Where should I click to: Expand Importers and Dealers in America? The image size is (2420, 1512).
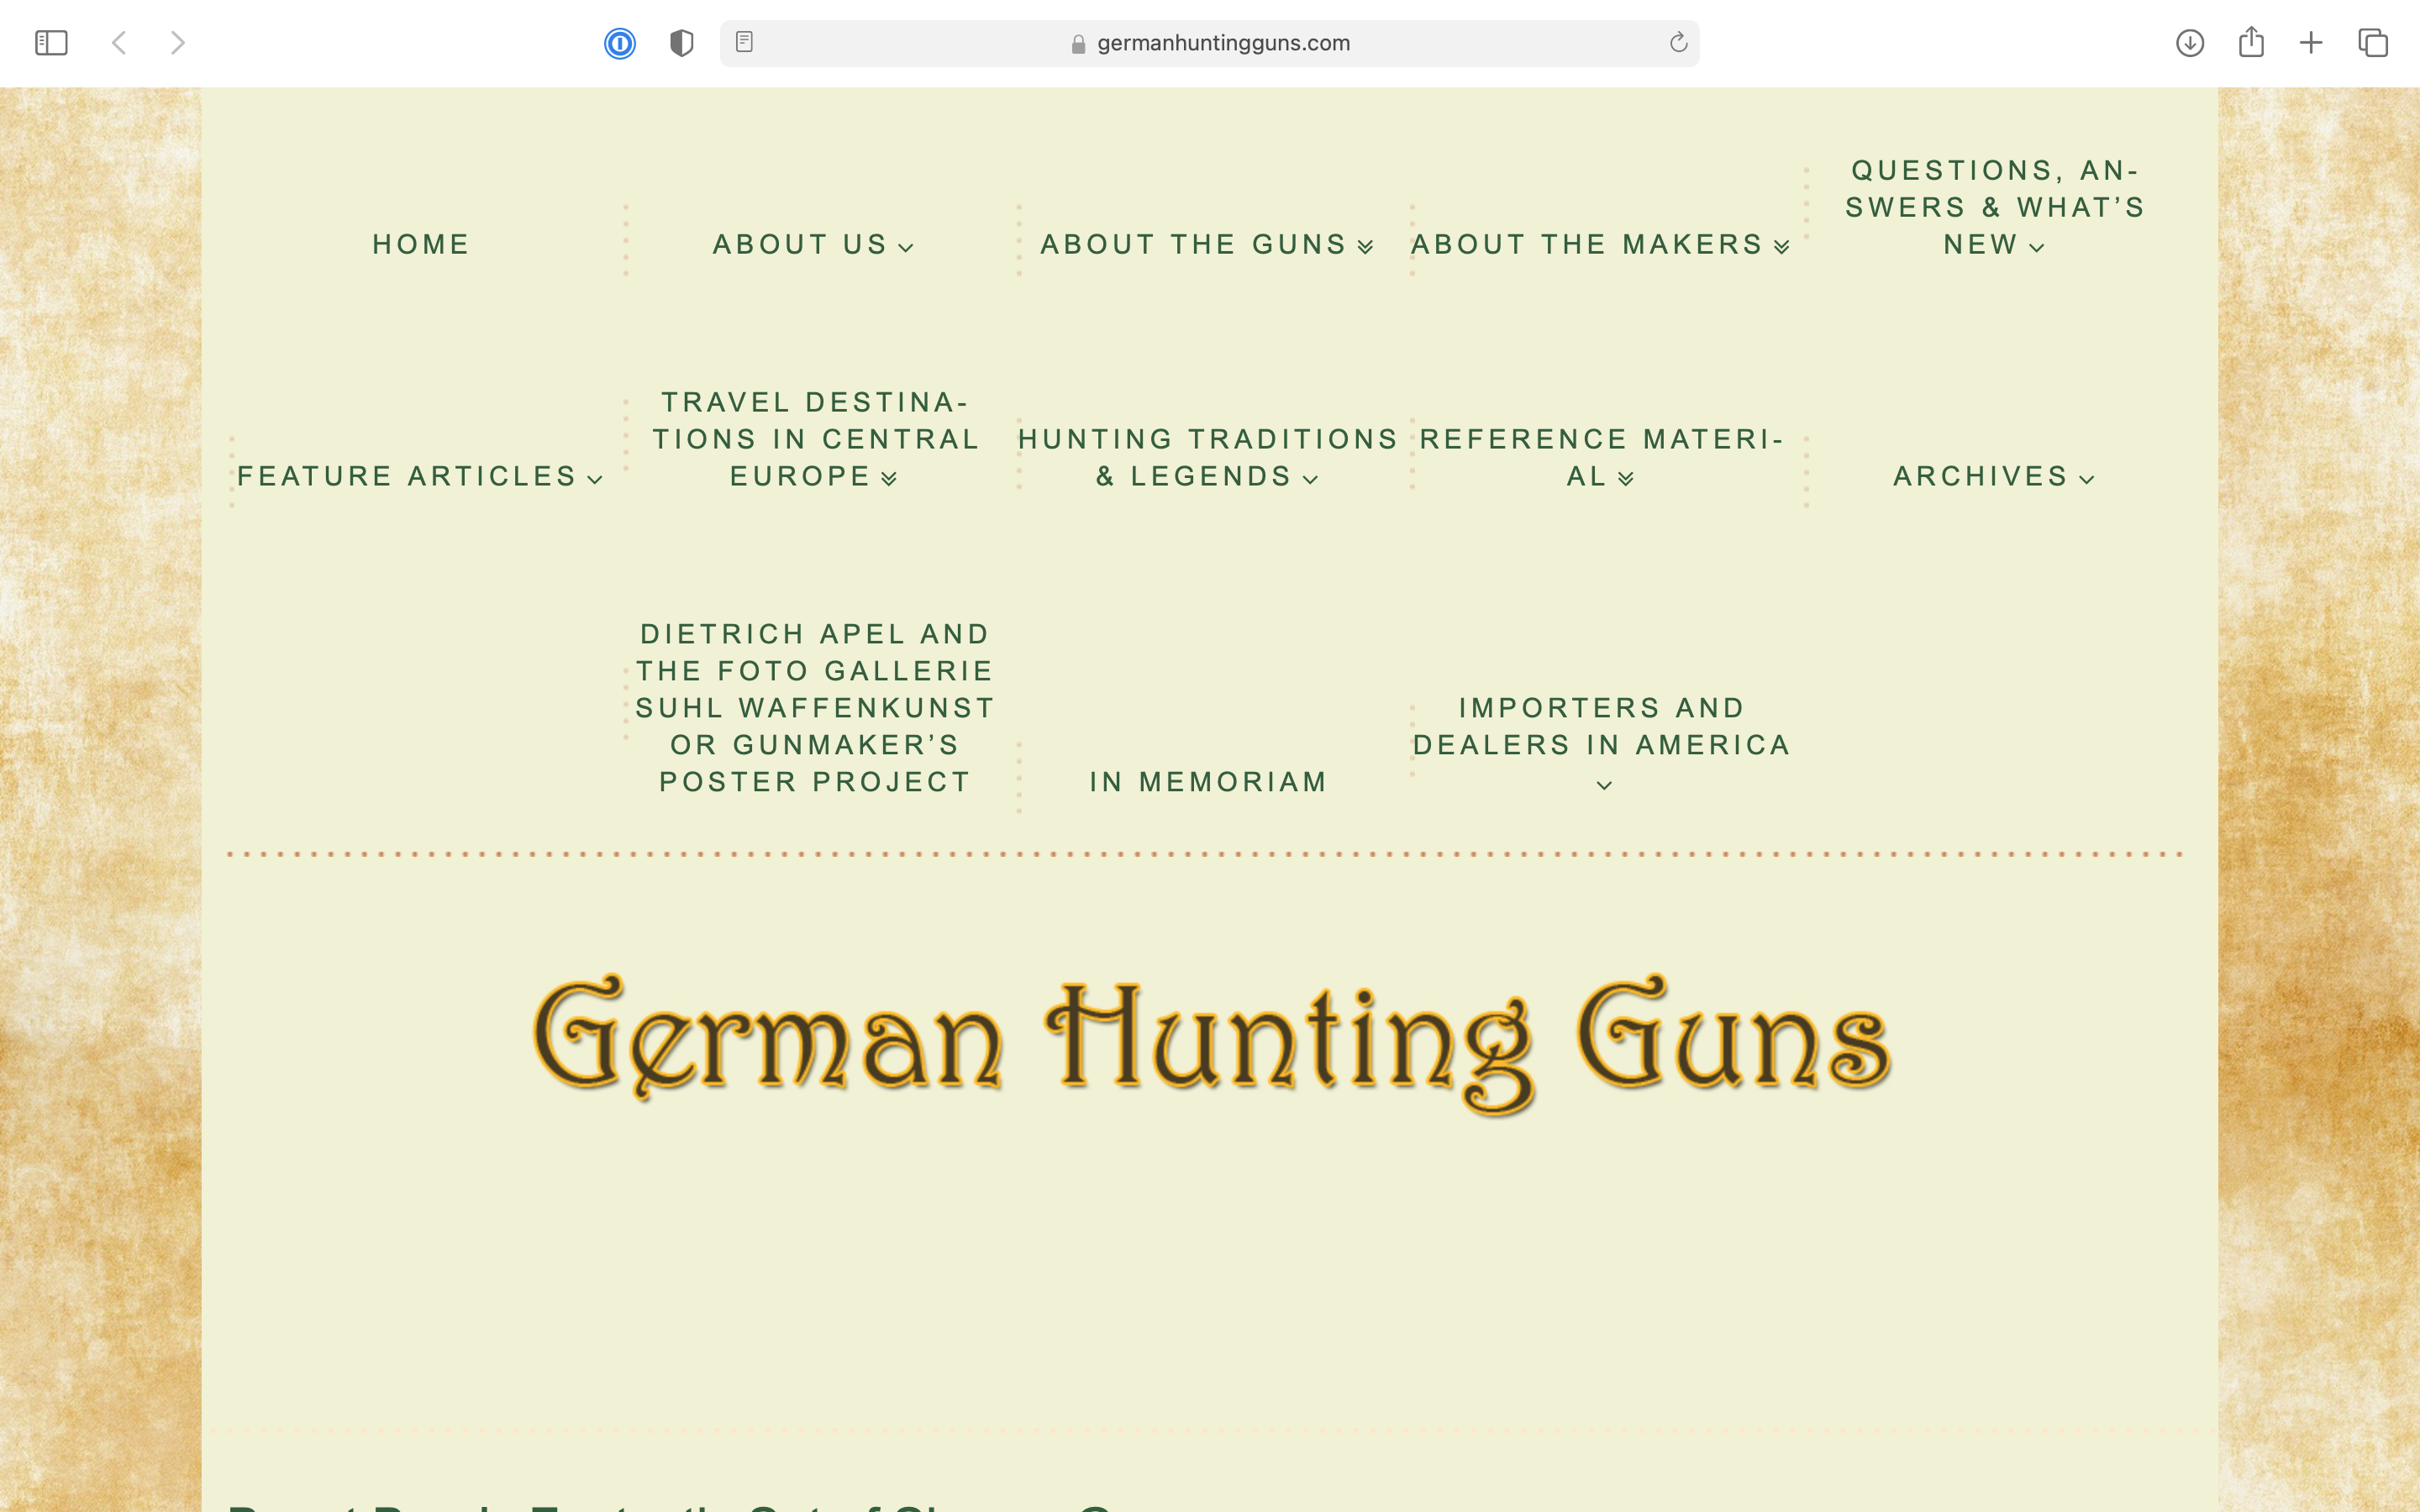pos(1604,786)
